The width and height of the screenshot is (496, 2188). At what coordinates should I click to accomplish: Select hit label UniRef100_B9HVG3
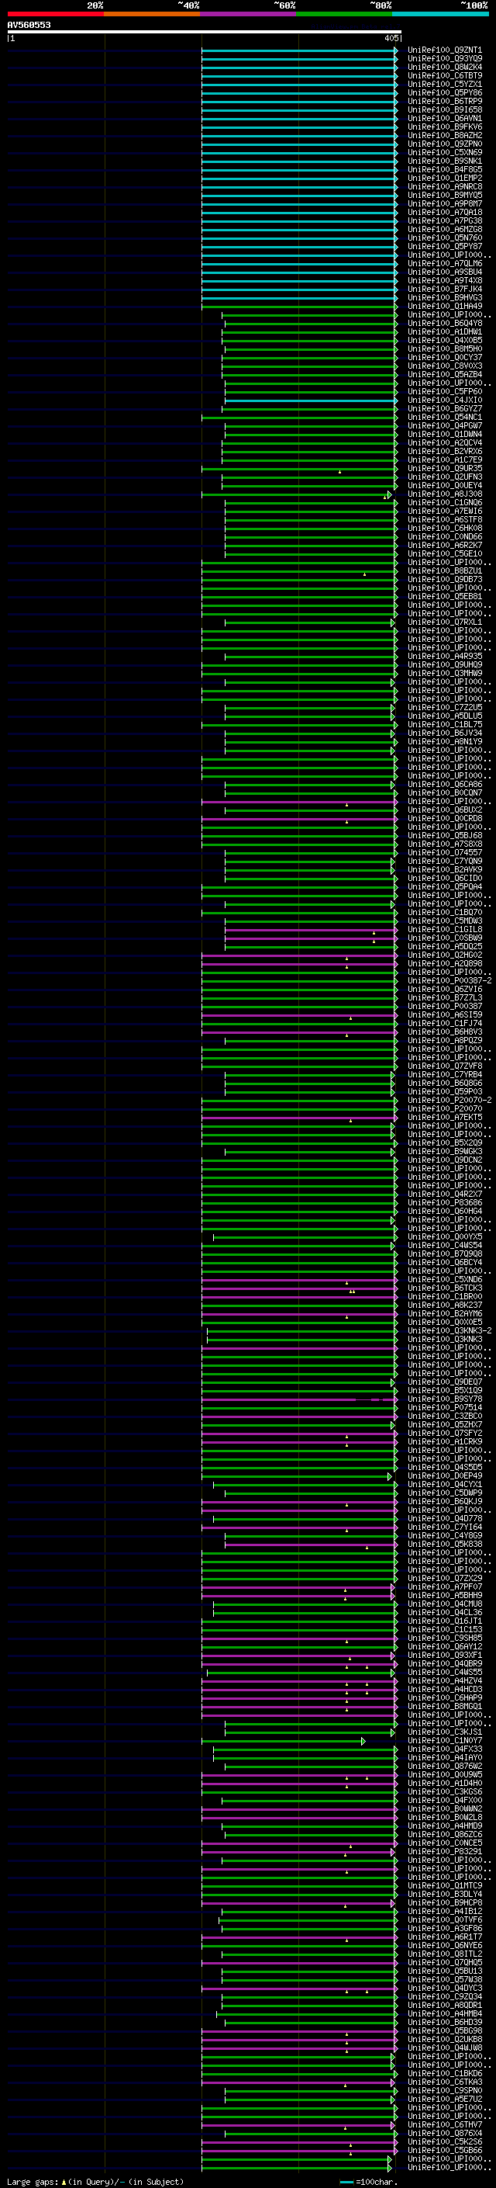[x=444, y=297]
